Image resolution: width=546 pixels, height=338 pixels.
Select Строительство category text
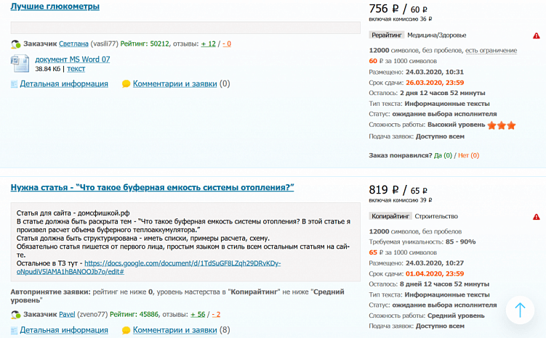436,216
